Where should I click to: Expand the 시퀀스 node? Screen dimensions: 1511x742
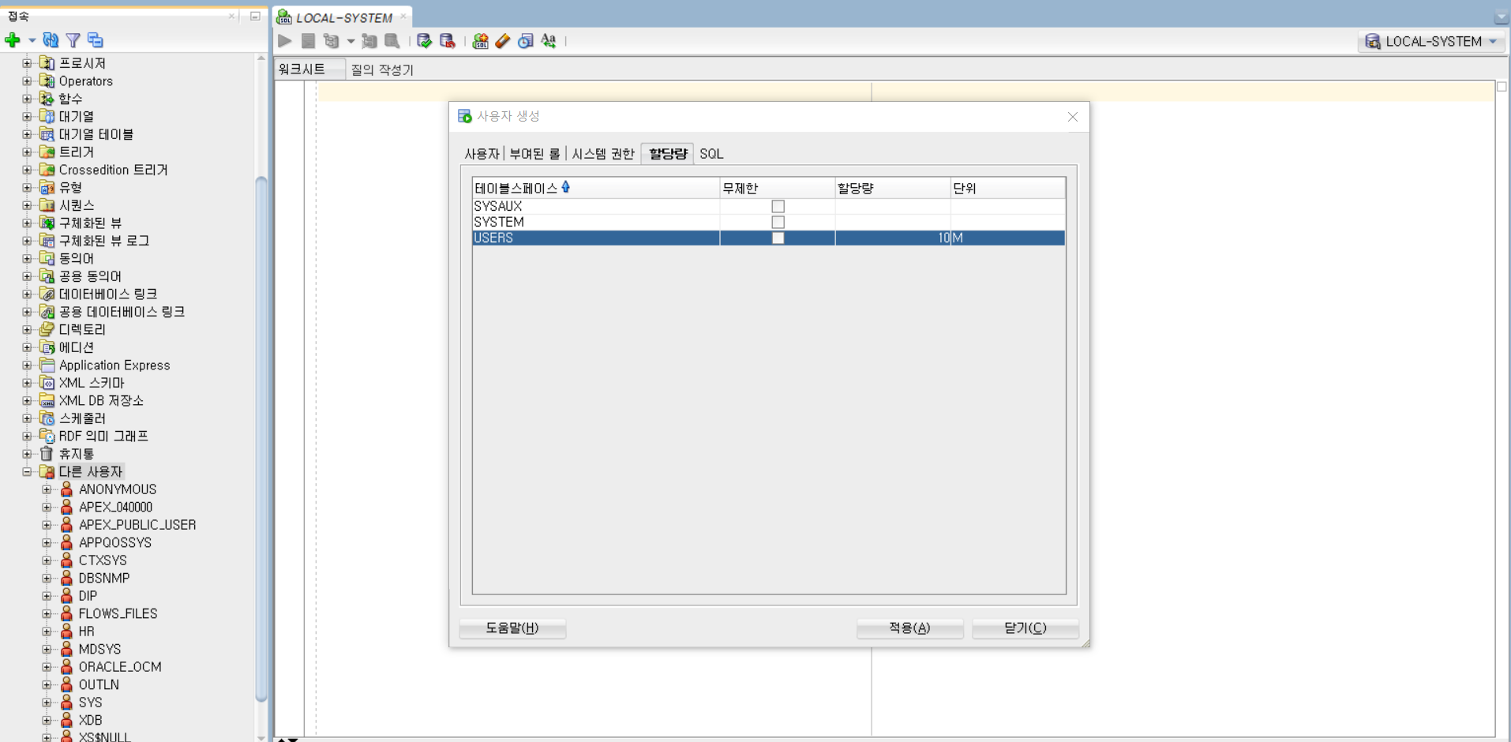click(x=27, y=205)
